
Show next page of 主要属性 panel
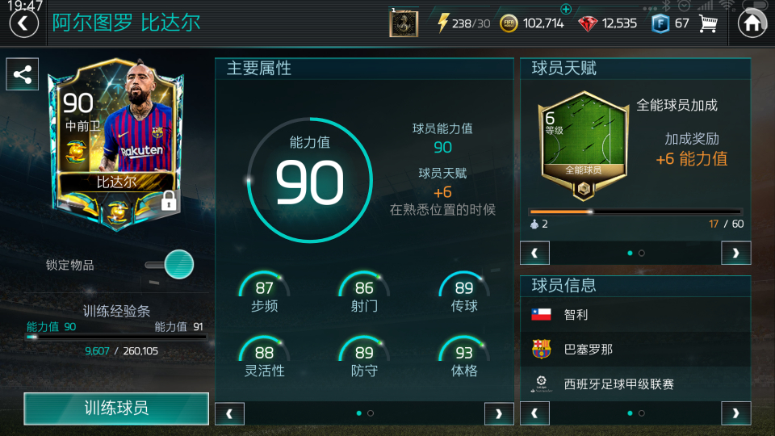click(x=499, y=413)
